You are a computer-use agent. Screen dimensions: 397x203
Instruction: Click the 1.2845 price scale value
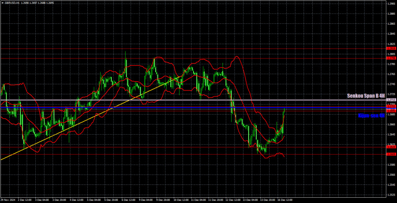tap(390, 34)
